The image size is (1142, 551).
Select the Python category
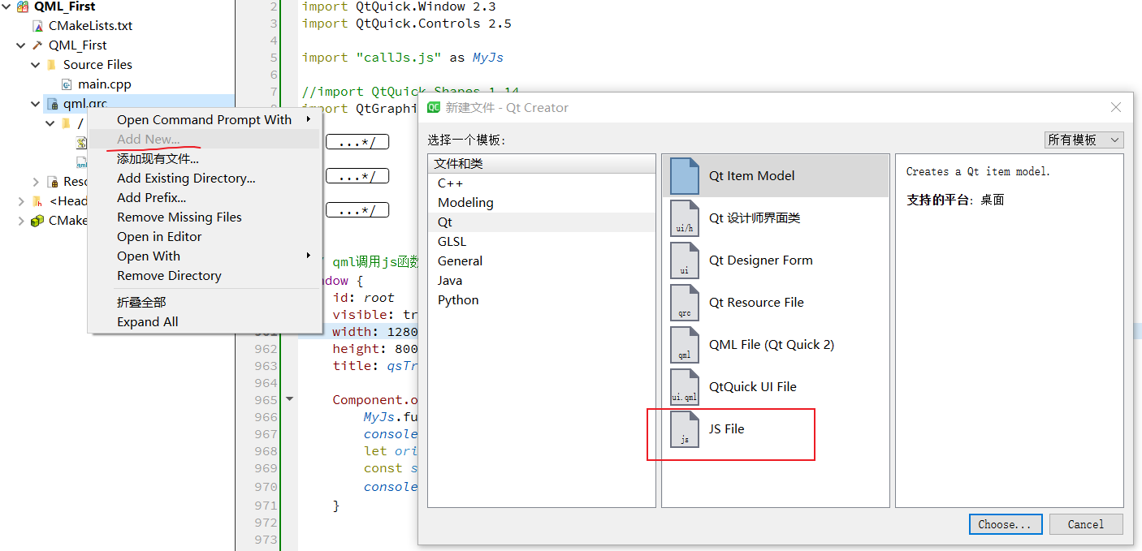point(542,300)
